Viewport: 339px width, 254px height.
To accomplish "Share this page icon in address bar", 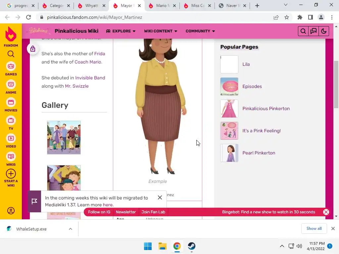I will 276,17.
